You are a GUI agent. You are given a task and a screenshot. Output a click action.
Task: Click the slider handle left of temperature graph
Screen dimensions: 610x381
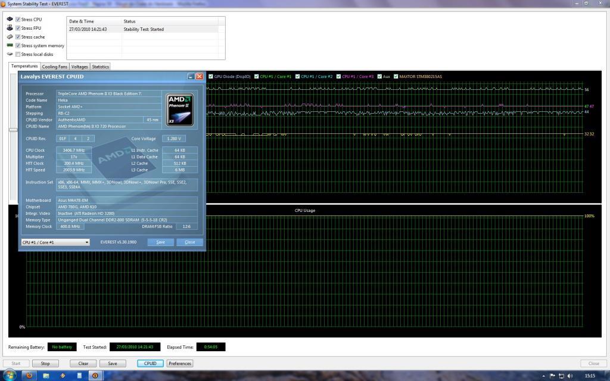point(13,130)
